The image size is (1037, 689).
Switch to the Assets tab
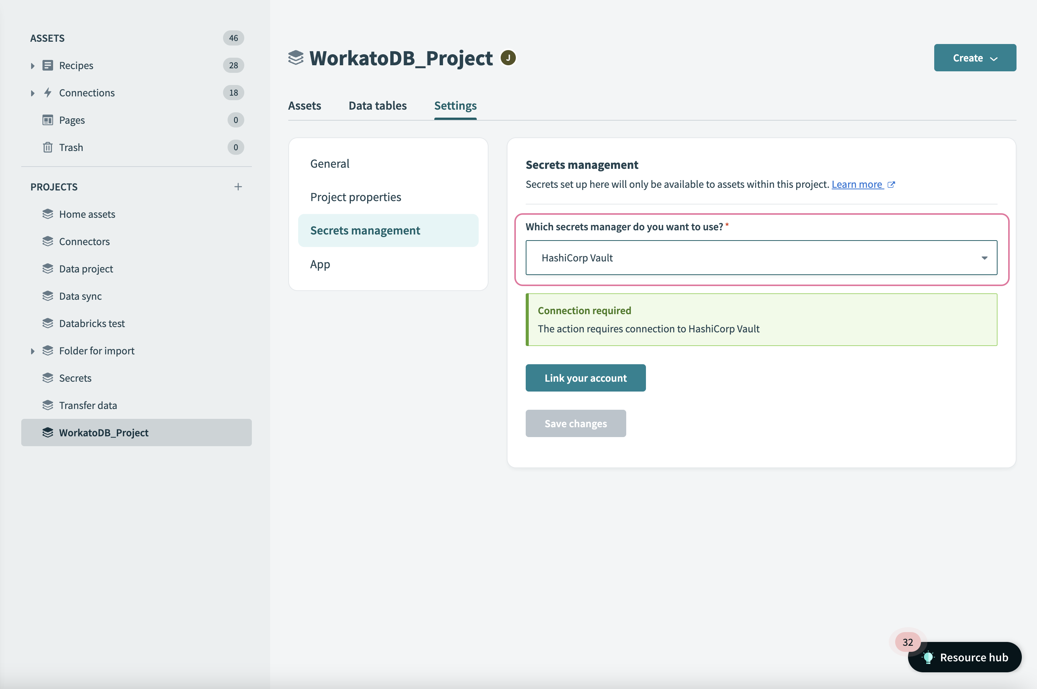305,105
